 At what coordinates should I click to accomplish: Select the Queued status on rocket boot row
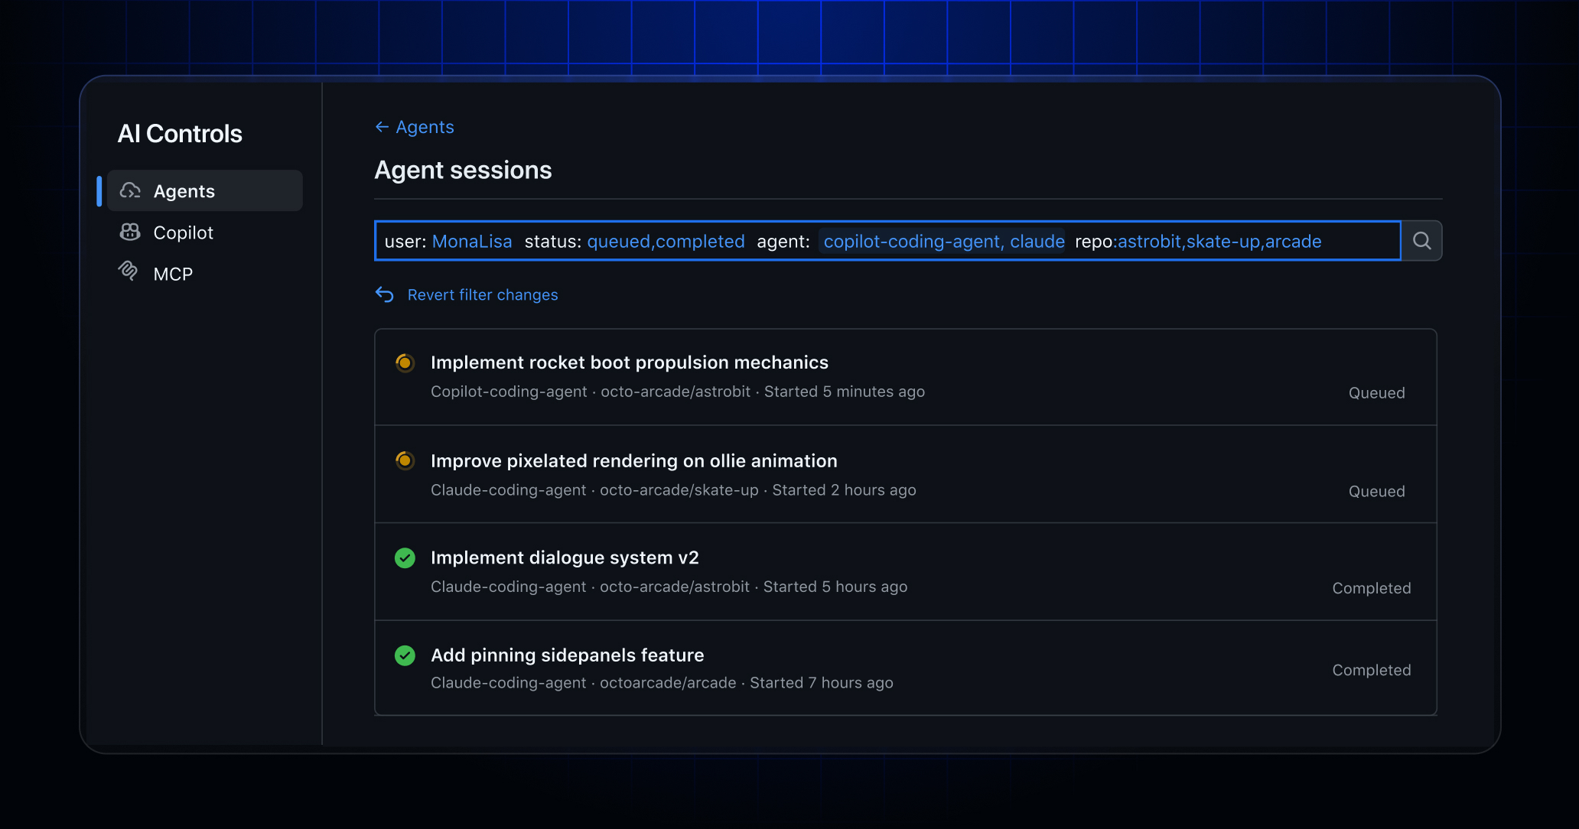click(x=1376, y=392)
